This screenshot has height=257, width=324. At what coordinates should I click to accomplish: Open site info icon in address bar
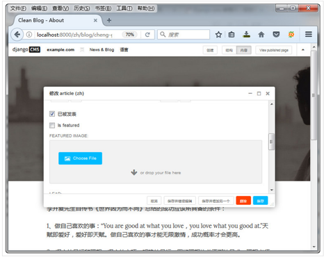point(29,35)
